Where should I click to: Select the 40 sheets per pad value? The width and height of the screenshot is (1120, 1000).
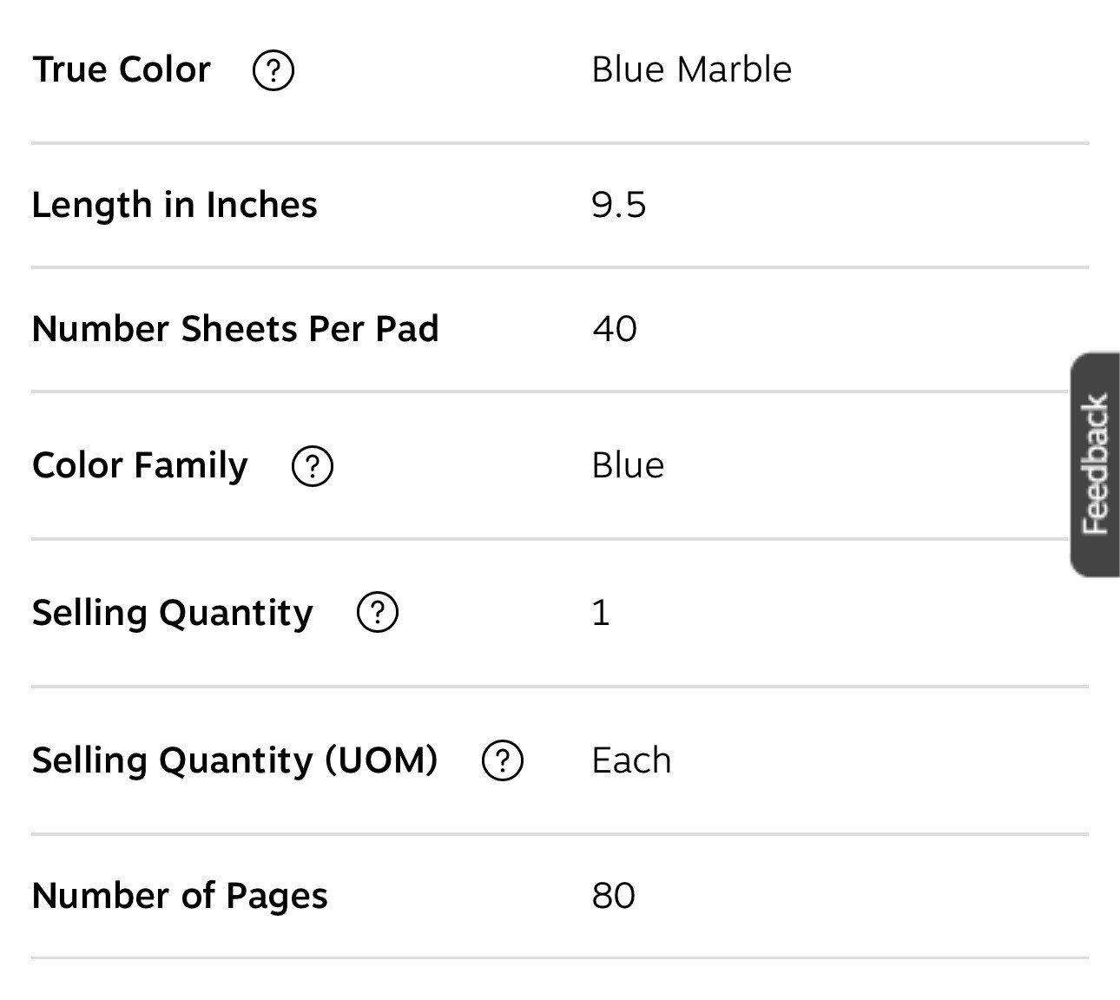point(615,329)
